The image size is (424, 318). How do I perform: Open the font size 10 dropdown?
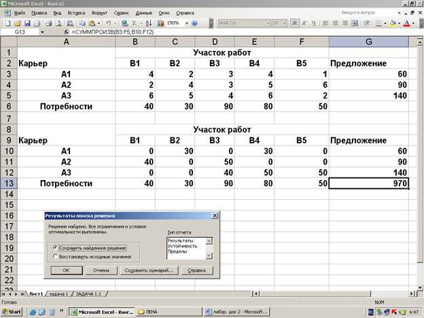[285, 24]
